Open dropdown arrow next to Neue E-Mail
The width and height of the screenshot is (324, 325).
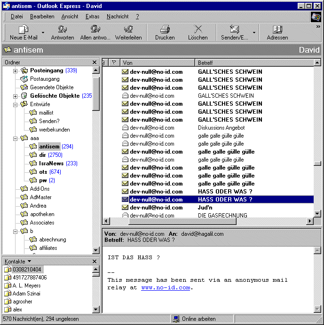[43, 33]
